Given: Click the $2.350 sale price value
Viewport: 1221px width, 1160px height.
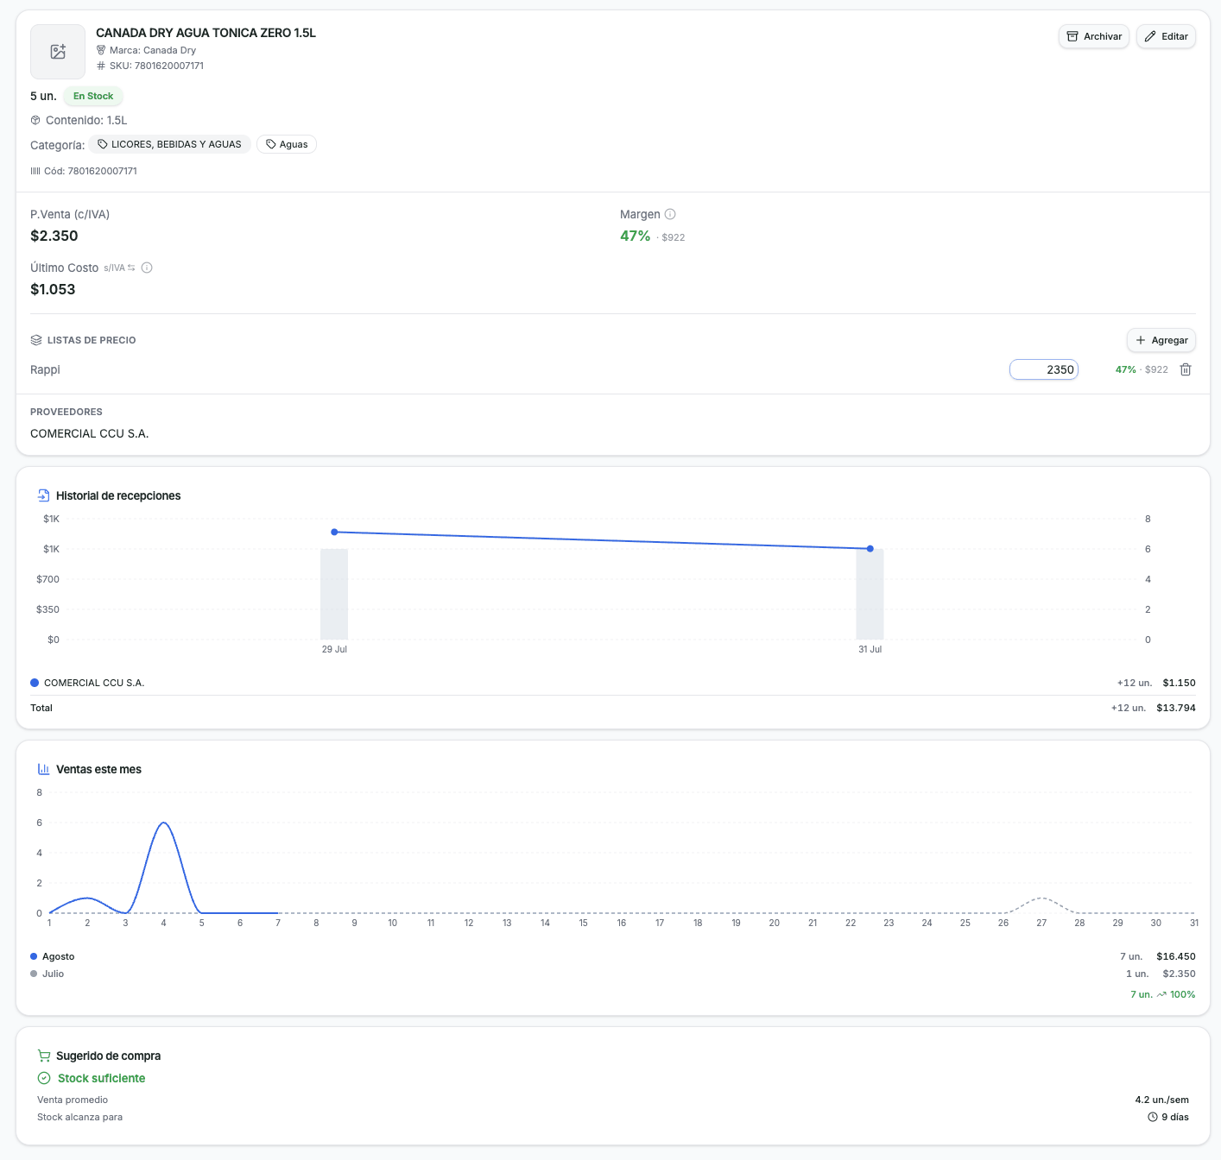Looking at the screenshot, I should (x=54, y=236).
